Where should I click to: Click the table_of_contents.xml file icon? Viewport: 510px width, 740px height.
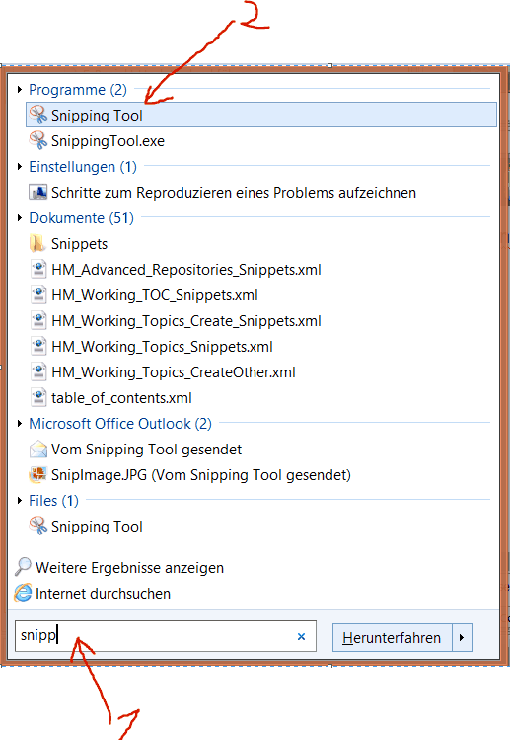click(38, 398)
